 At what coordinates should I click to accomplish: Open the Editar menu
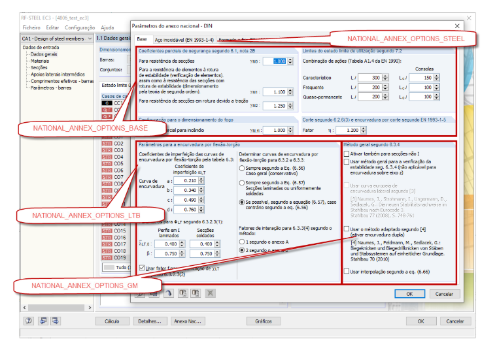click(52, 27)
